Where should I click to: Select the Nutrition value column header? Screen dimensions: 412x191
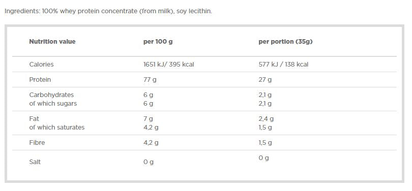52,42
